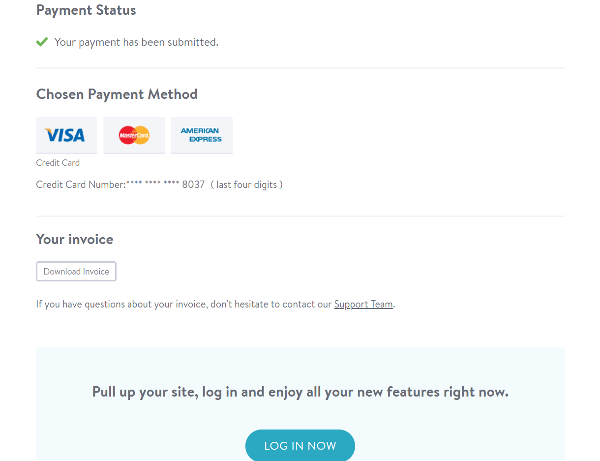Click the 'last four digits' note
This screenshot has height=461, width=600.
pos(246,185)
